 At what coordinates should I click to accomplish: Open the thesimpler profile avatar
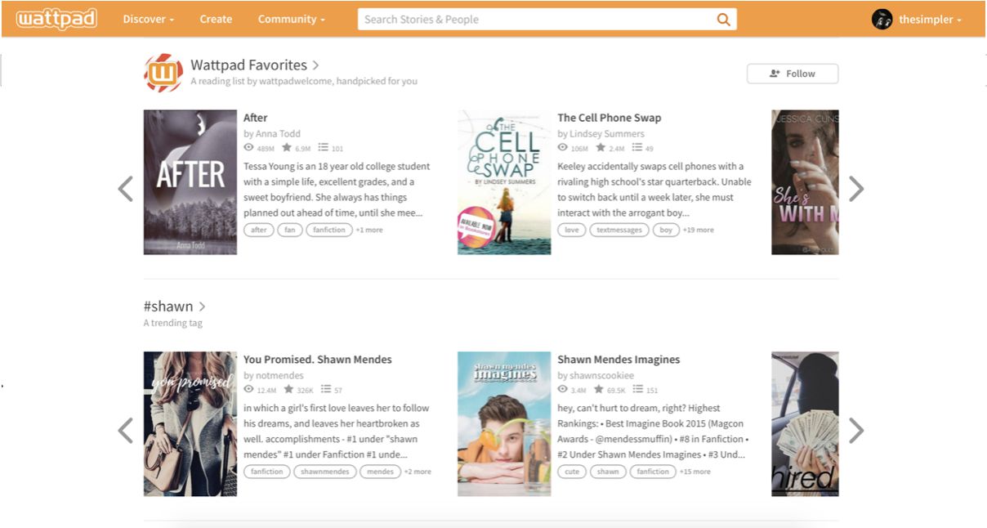[x=882, y=19]
